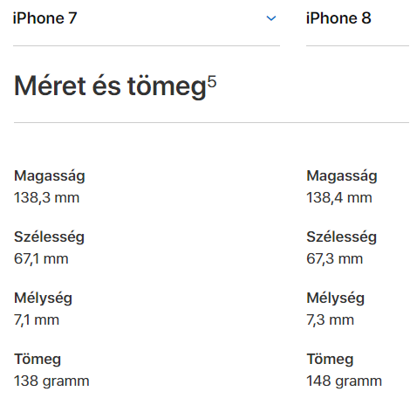
Task: Open the iPhone 7 model selector
Action: pos(147,18)
